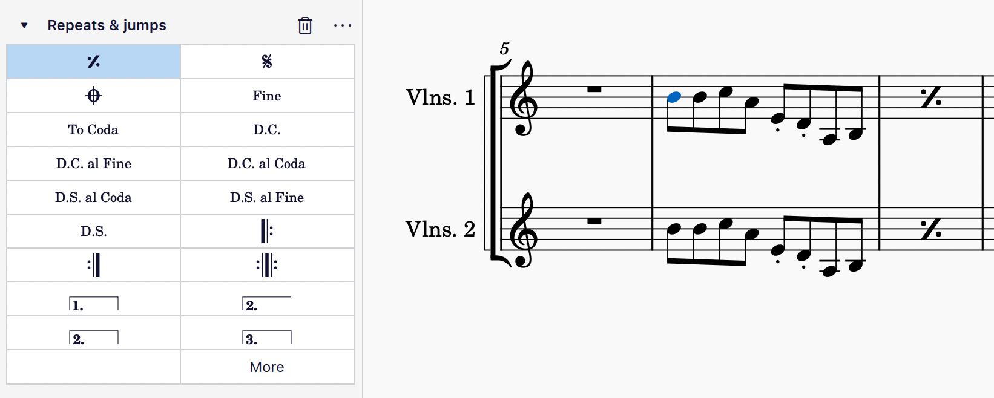Select the D.S. al Coda entry
Screen dimensions: 994x398
pyautogui.click(x=93, y=197)
